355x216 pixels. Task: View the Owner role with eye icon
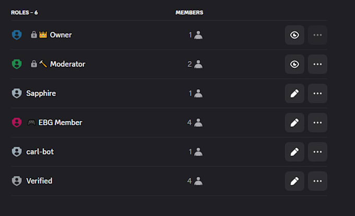click(294, 35)
